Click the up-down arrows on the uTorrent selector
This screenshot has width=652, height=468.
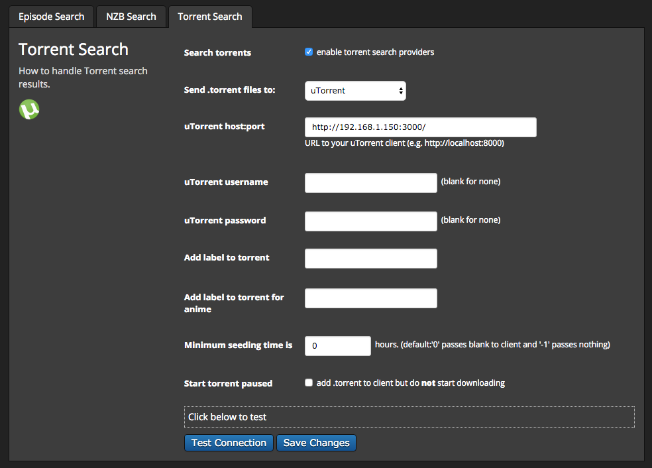(x=401, y=91)
